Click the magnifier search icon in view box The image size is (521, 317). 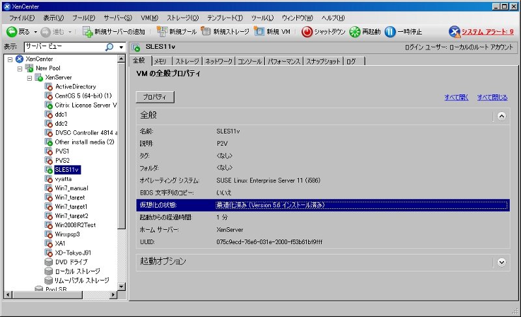109,47
